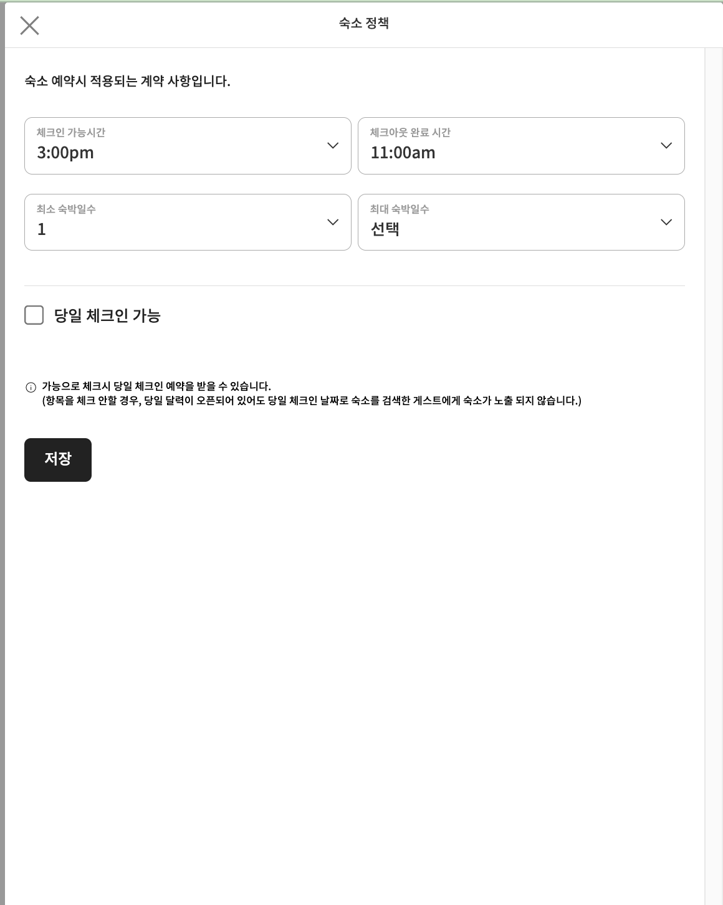Image resolution: width=723 pixels, height=905 pixels.
Task: Select the 3:00pm check-in time value
Action: [65, 153]
